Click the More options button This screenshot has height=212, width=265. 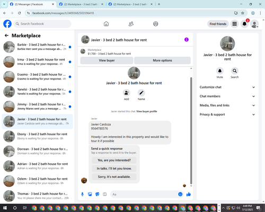[x=162, y=60]
